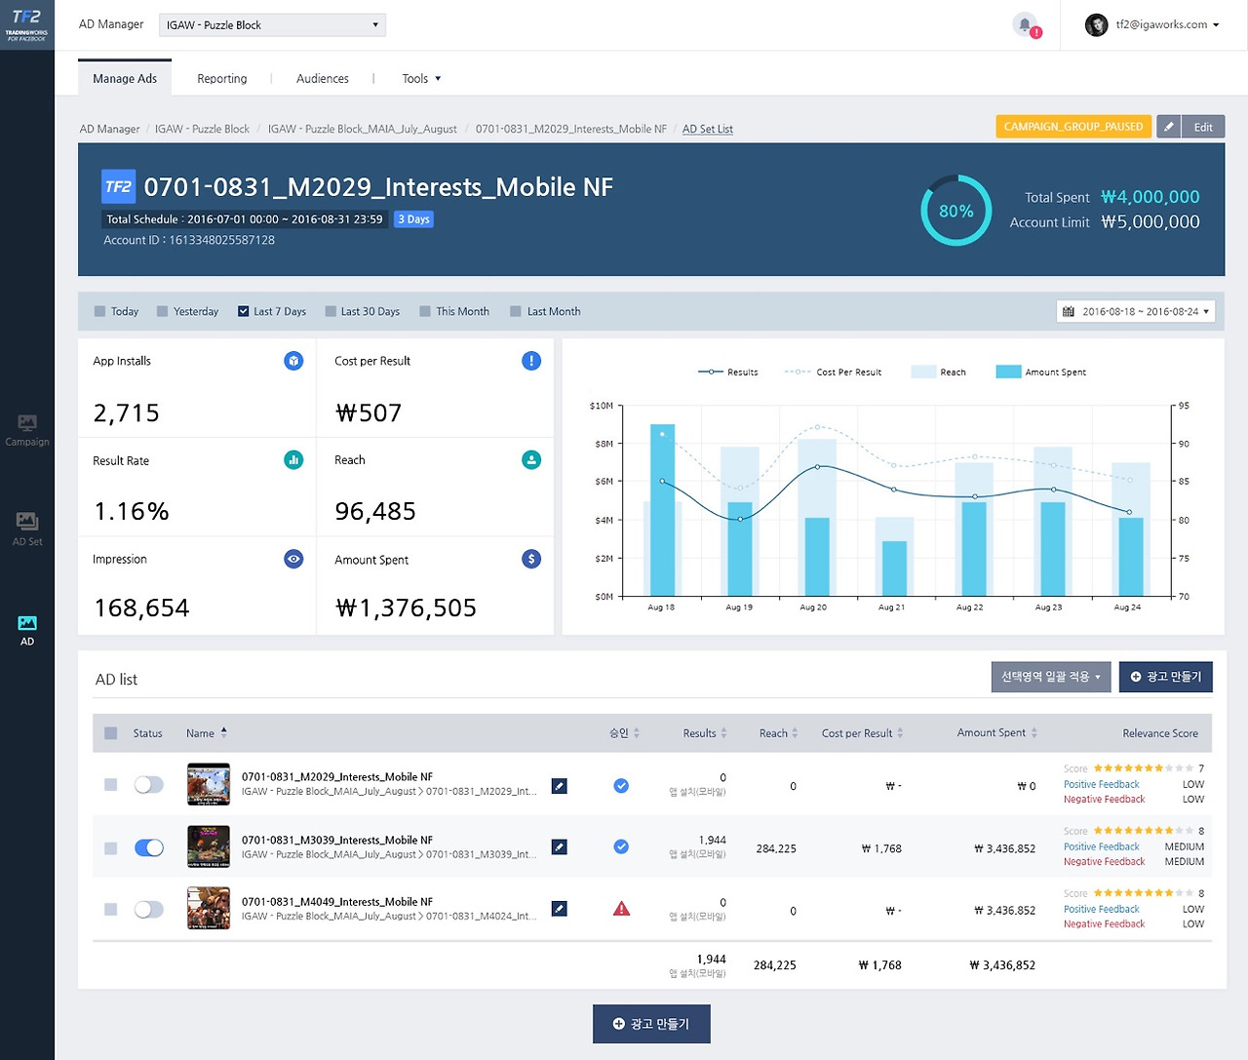1248x1060 pixels.
Task: Toggle the Amount Spent legend color swatch
Action: (x=1008, y=372)
